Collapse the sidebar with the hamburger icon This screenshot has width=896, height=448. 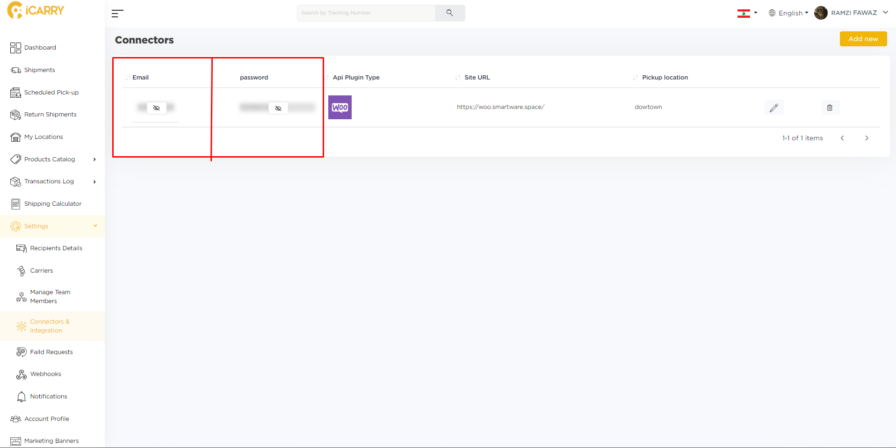point(117,14)
